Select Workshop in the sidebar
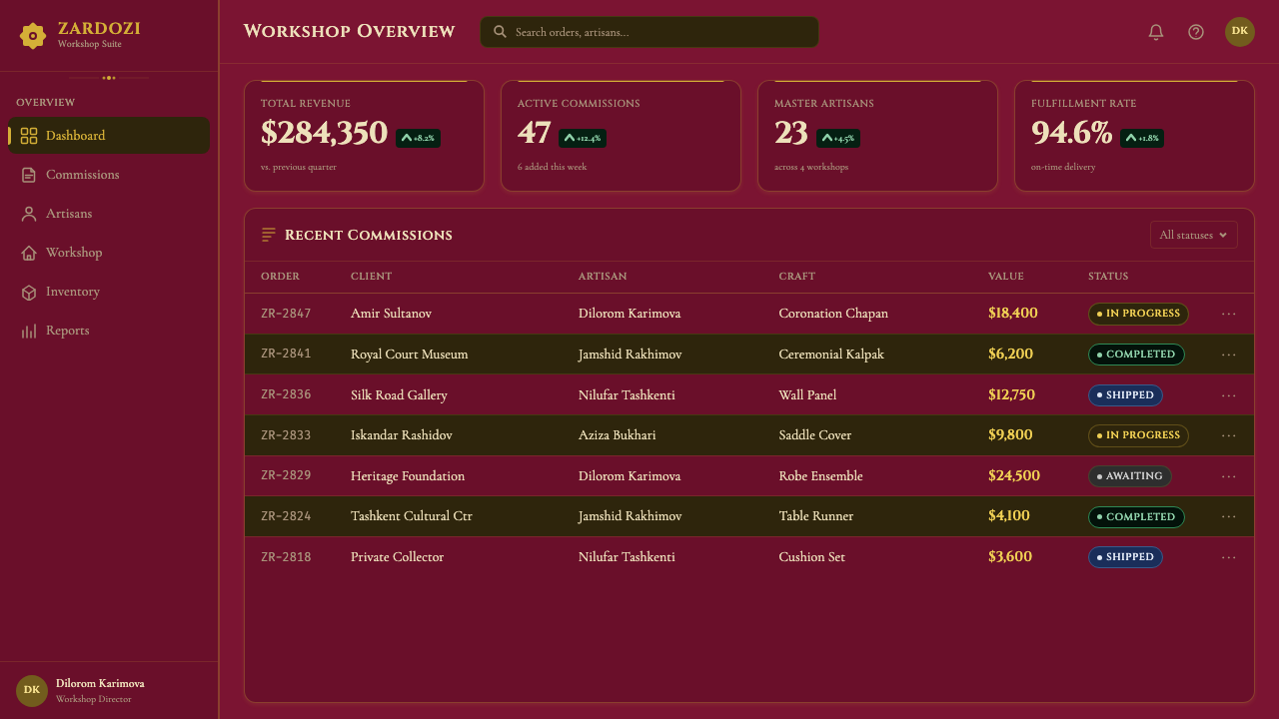The image size is (1279, 719). (x=109, y=253)
